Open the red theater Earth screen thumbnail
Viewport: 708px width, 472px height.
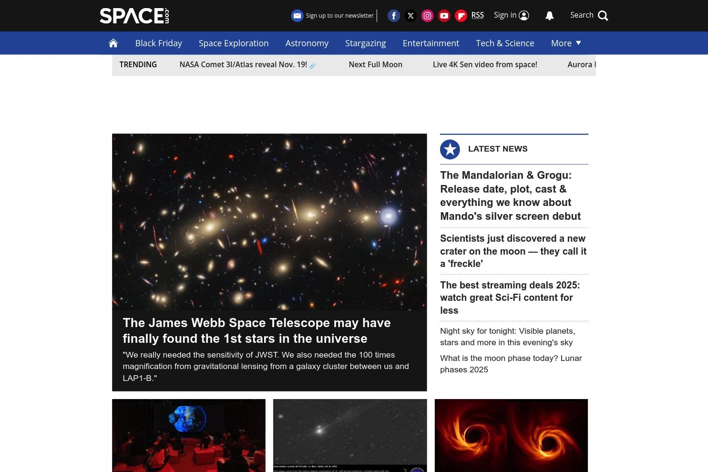(x=189, y=435)
